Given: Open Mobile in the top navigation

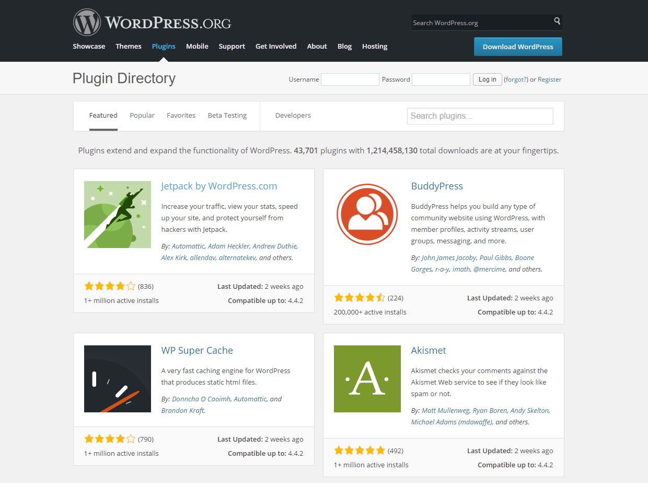Looking at the screenshot, I should (197, 46).
